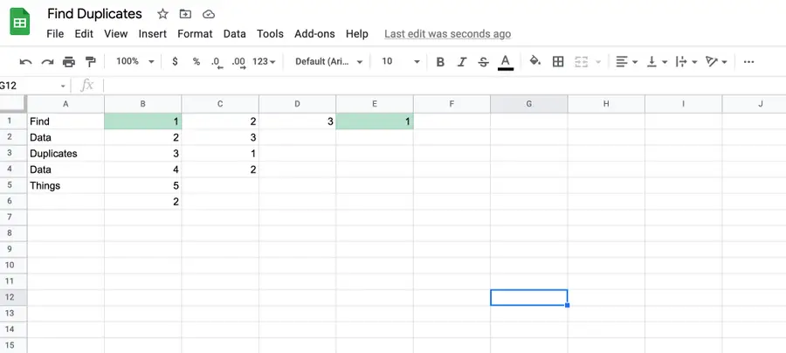Star the Find Duplicates document
786x353 pixels.
(162, 15)
